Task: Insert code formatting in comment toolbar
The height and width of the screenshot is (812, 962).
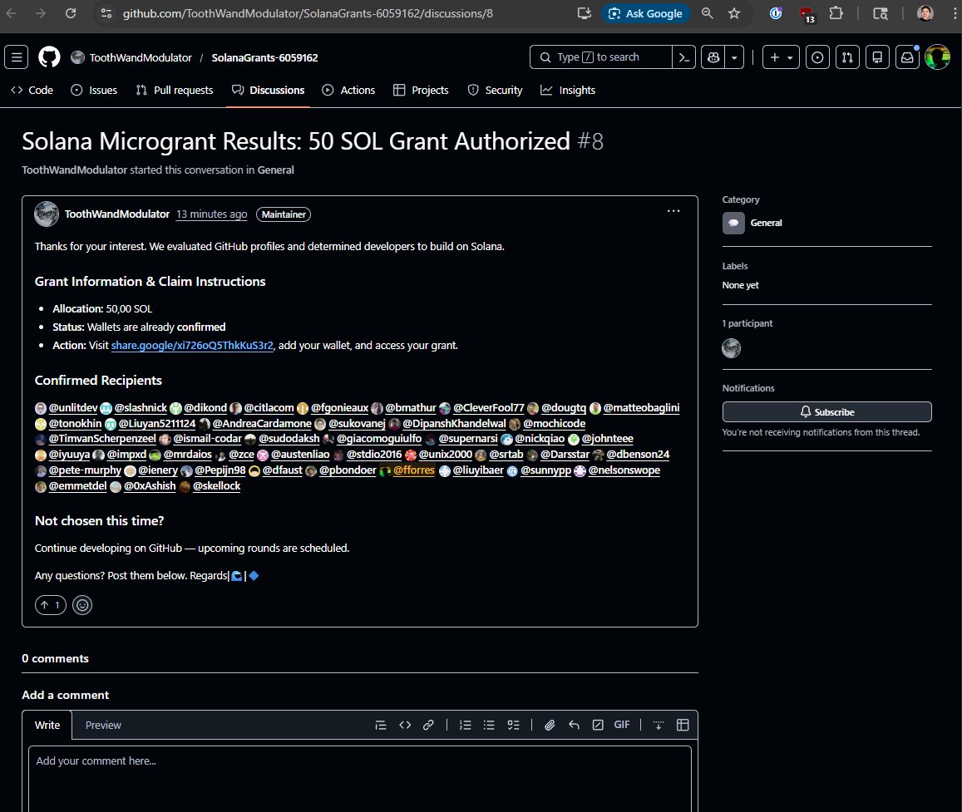Action: [405, 725]
